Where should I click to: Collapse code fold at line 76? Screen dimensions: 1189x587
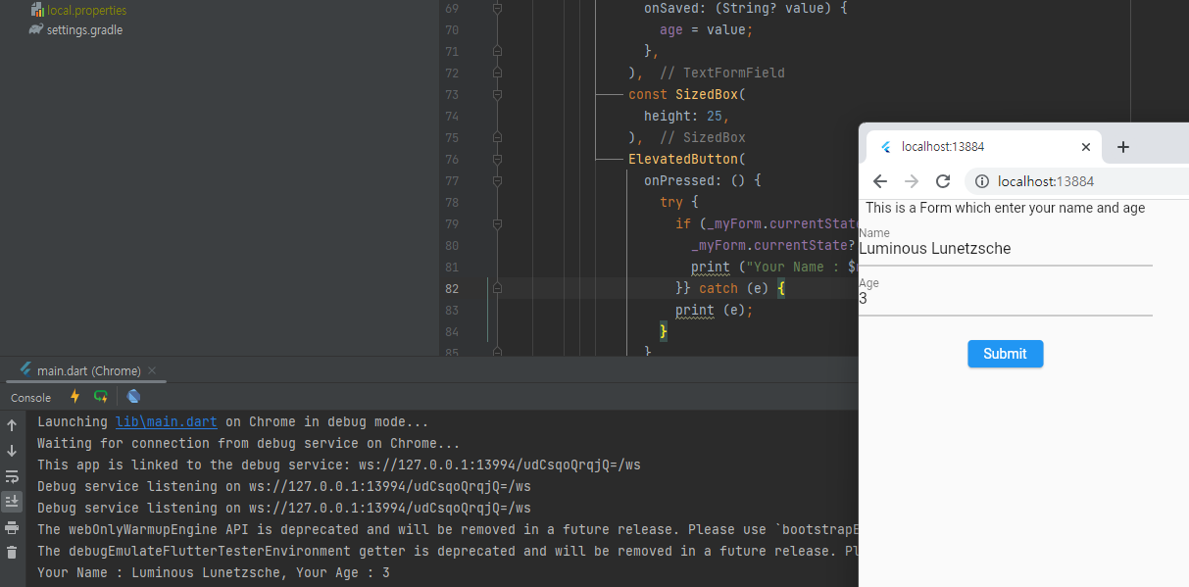[497, 159]
